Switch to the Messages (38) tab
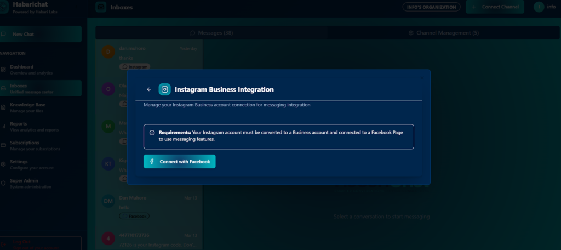This screenshot has width=561, height=250. pyautogui.click(x=211, y=33)
